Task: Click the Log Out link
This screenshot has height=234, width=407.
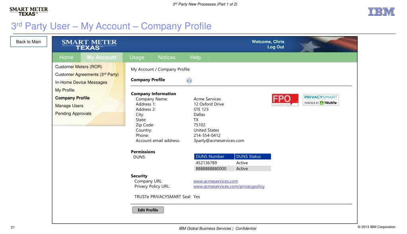Action: [276, 47]
